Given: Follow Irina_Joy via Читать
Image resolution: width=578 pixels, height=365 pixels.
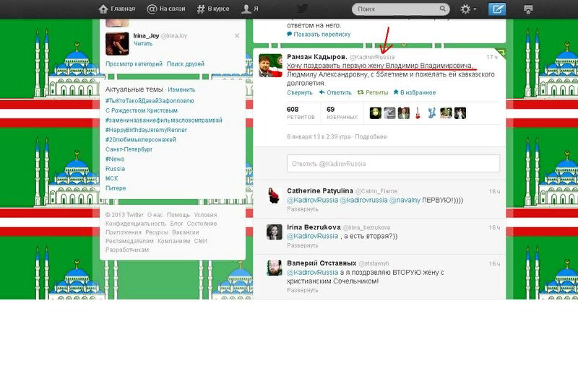Looking at the screenshot, I should (x=143, y=44).
